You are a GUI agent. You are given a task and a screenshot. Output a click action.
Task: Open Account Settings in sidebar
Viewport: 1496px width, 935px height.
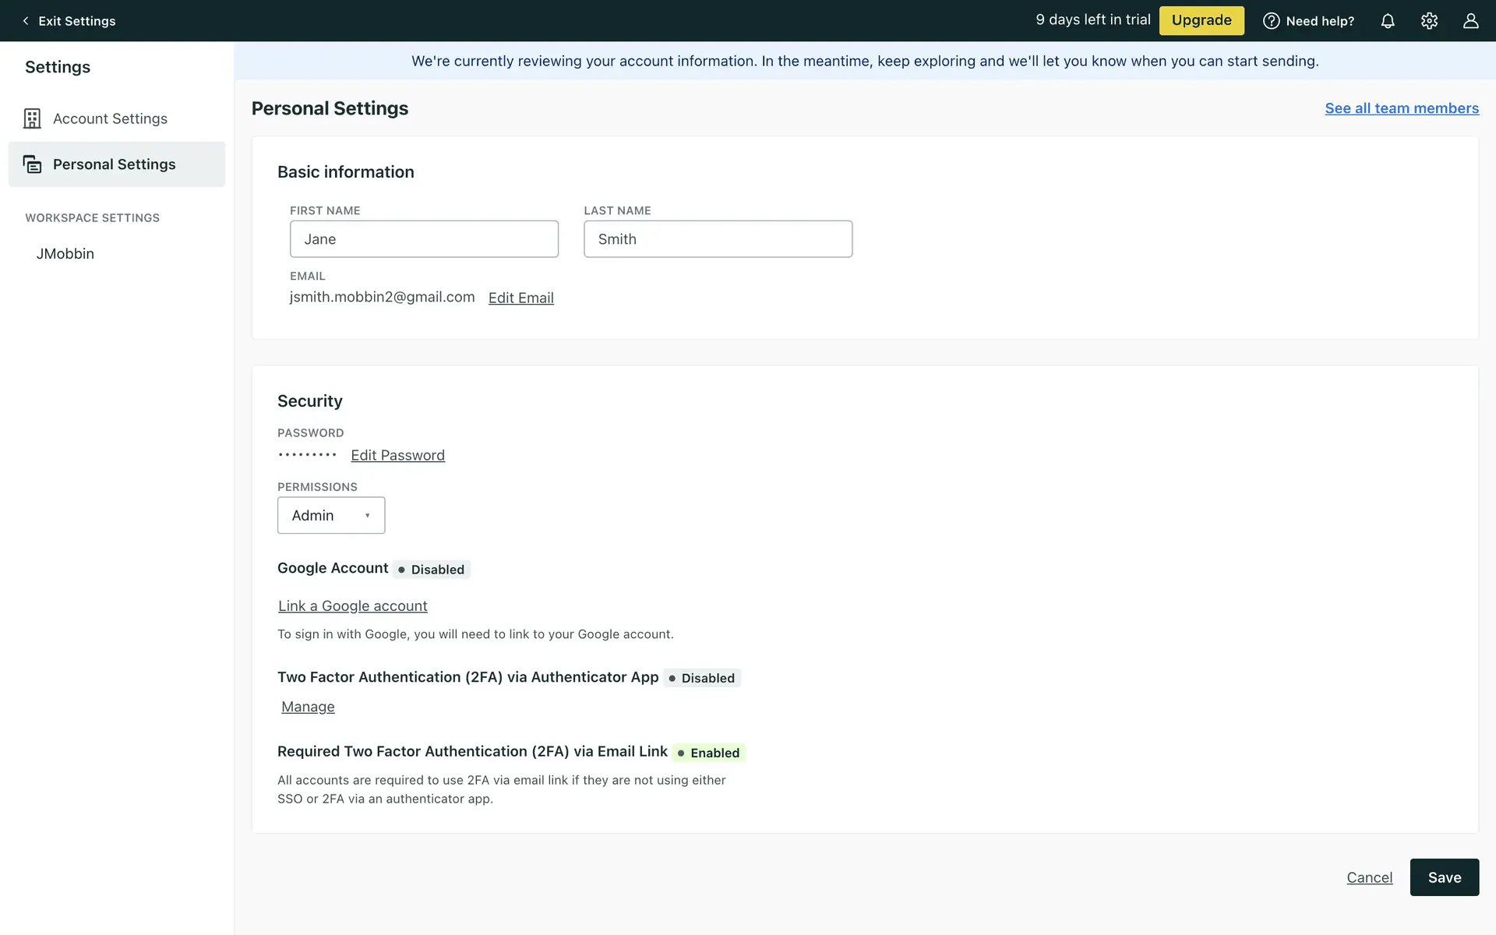click(x=110, y=118)
